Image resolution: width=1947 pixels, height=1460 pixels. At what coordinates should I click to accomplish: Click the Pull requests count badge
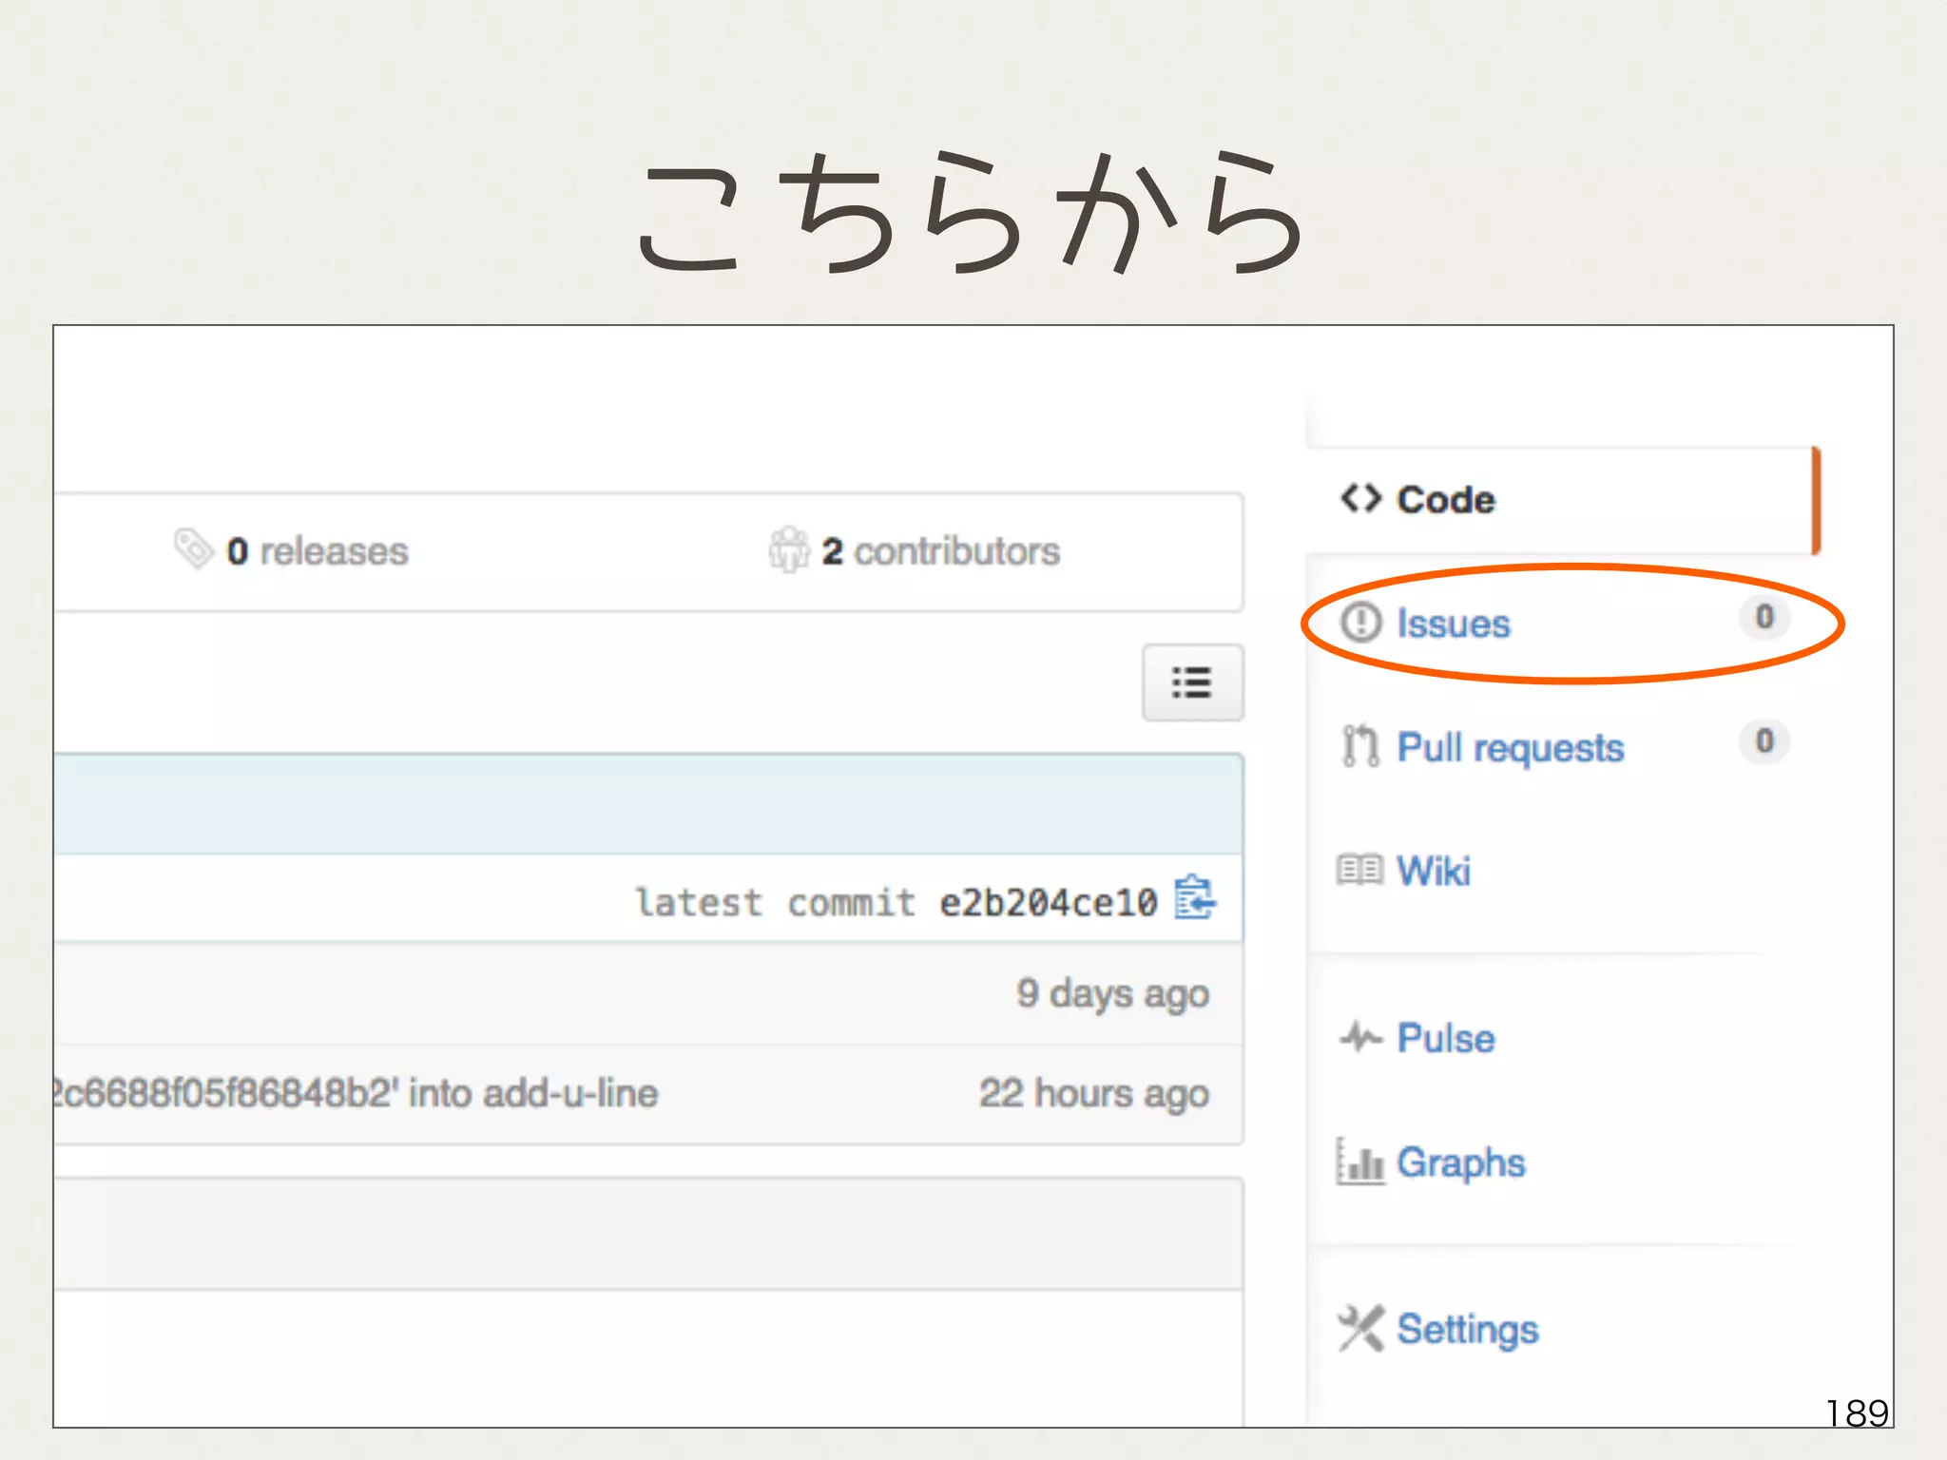point(1764,740)
